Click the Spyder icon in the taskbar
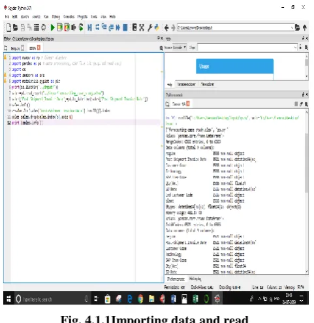Viewport: 314px width, 323px height. click(x=217, y=299)
